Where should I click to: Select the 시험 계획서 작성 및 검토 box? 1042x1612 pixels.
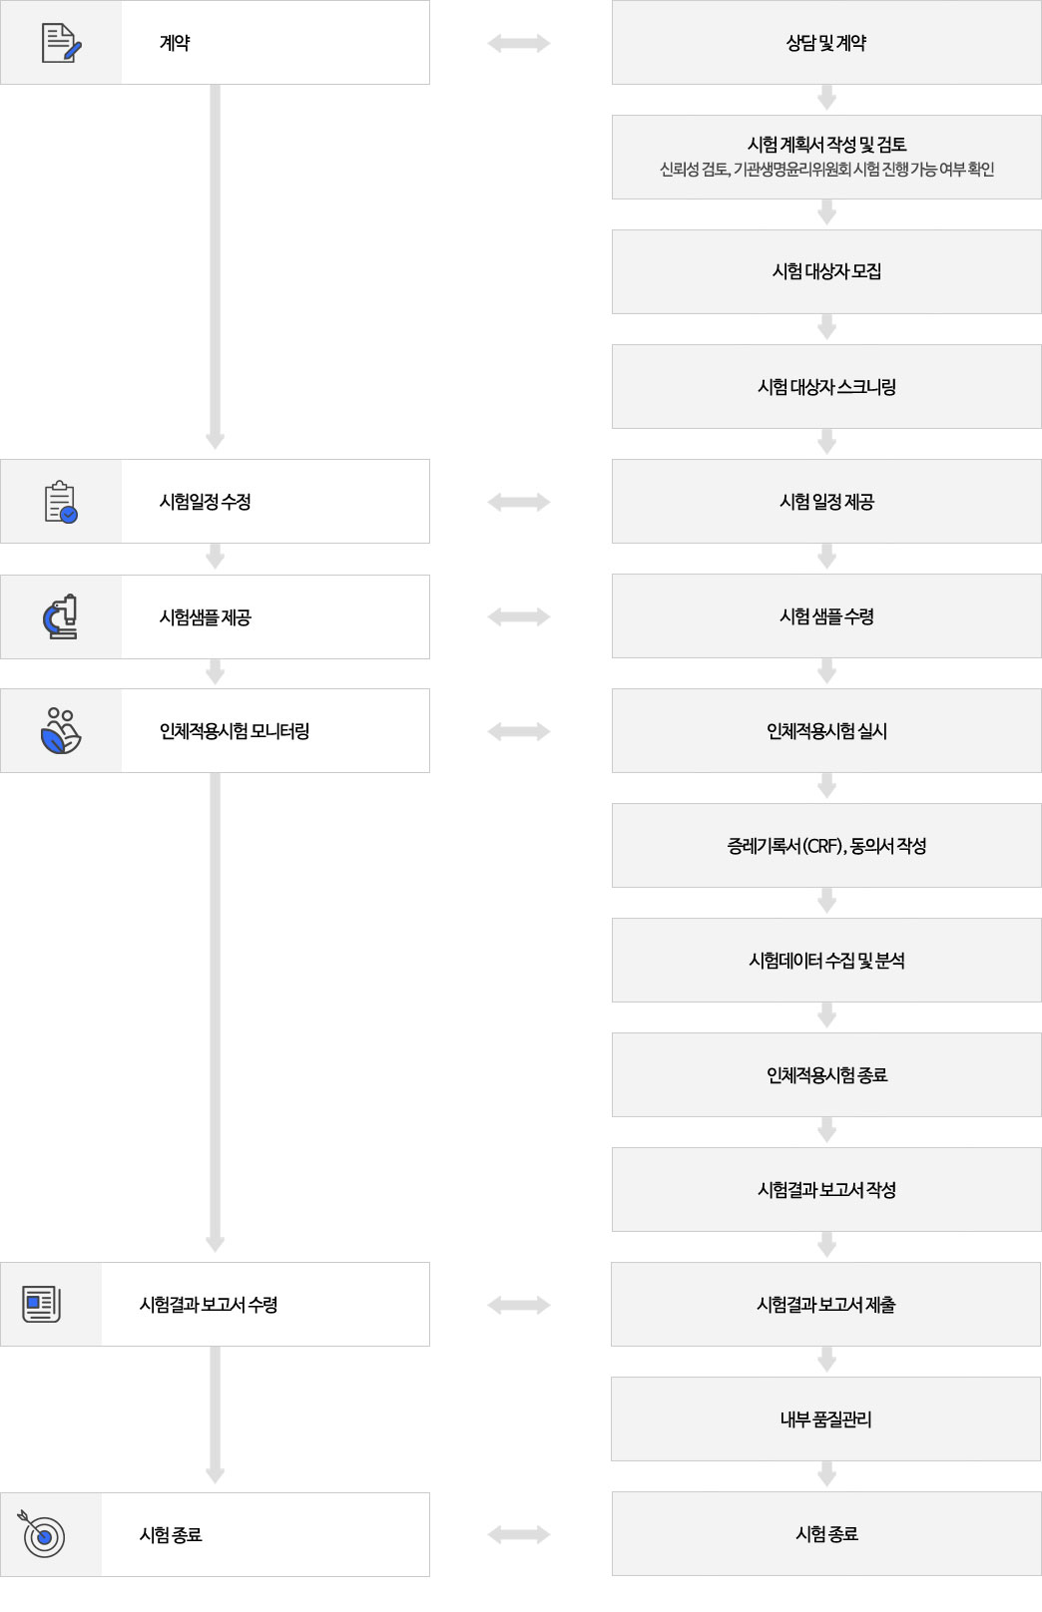(x=826, y=157)
